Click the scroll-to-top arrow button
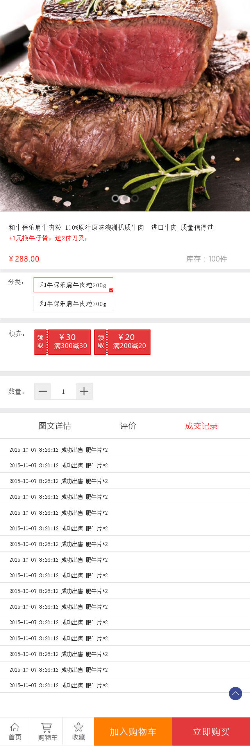Screen dimensions: 250x746 pos(236,694)
